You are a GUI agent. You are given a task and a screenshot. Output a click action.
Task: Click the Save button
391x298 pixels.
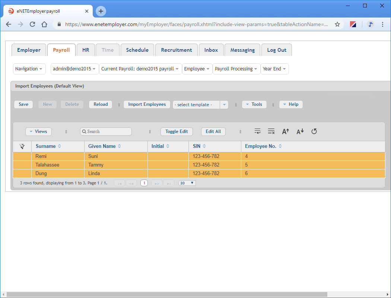(23, 104)
